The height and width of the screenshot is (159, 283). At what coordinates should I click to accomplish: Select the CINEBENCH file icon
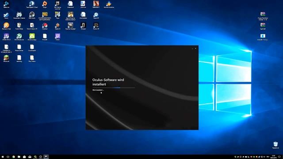pyautogui.click(x=6, y=49)
